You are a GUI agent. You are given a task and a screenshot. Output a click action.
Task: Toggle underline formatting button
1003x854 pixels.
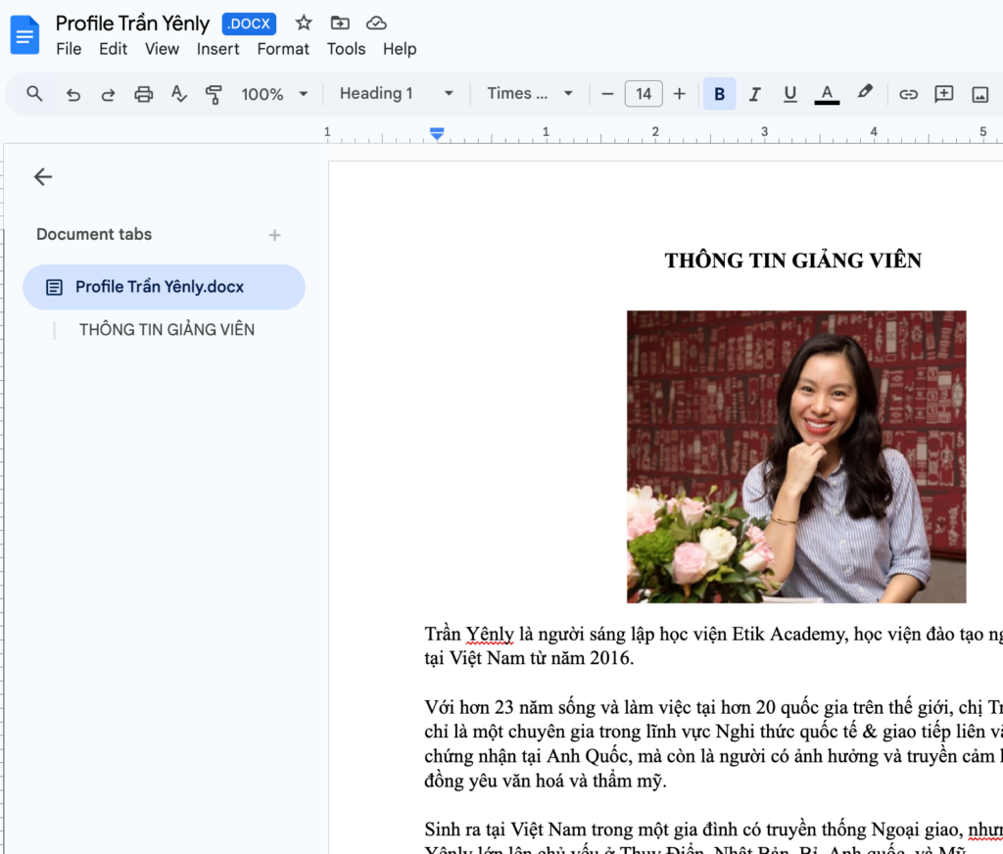(789, 94)
